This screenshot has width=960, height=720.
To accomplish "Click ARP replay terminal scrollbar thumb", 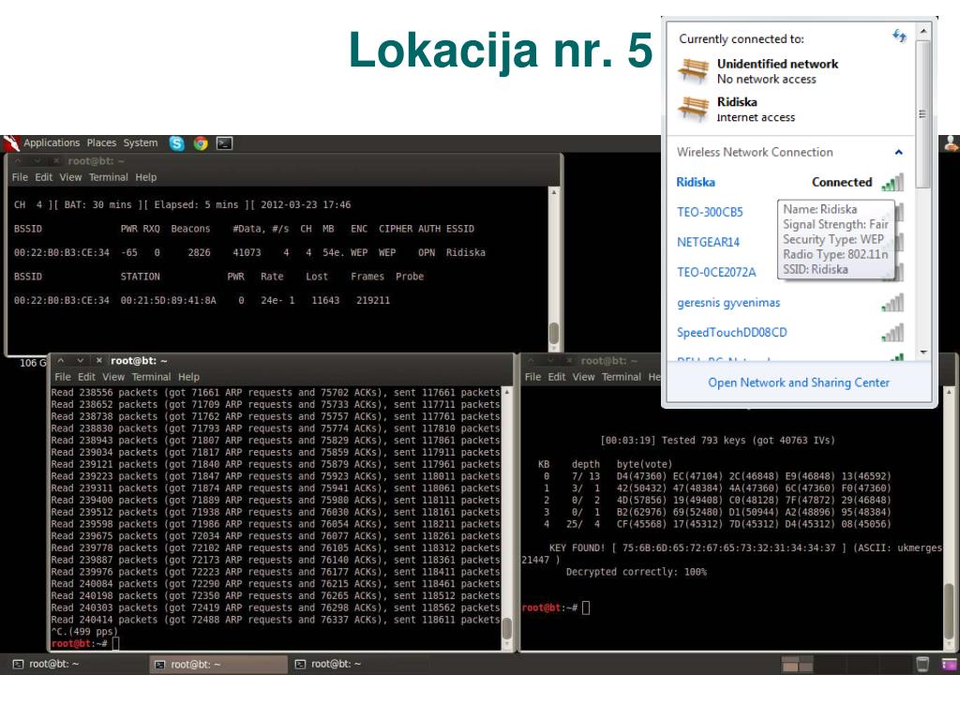I will [x=507, y=627].
